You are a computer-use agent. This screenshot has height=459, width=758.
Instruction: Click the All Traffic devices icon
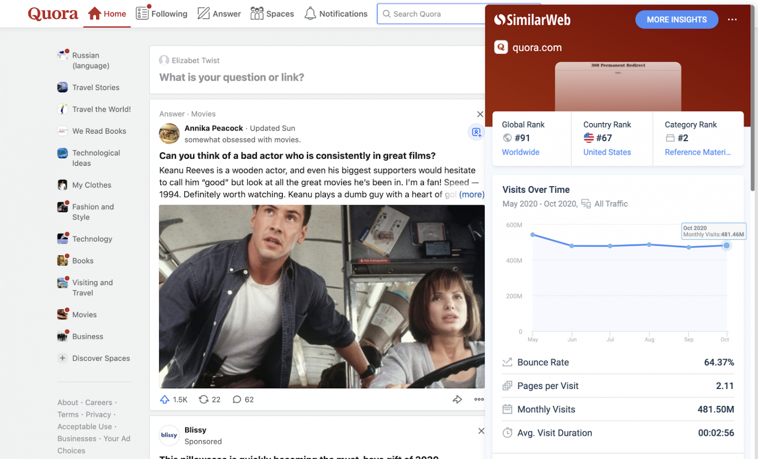(586, 204)
